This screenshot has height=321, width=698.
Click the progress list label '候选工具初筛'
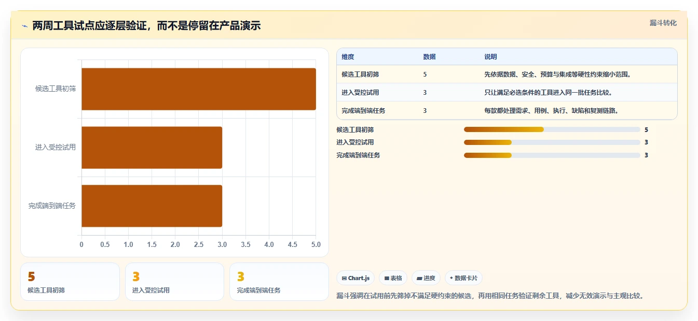point(355,130)
